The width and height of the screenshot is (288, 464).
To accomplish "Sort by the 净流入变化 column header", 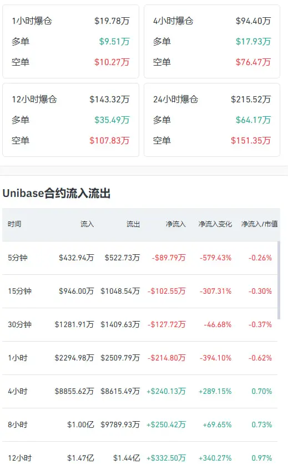I will tap(215, 224).
